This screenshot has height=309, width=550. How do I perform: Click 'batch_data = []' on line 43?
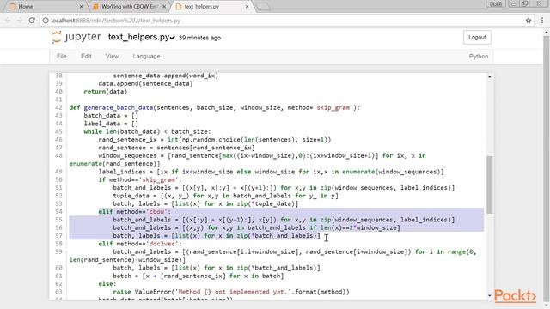[x=111, y=116]
